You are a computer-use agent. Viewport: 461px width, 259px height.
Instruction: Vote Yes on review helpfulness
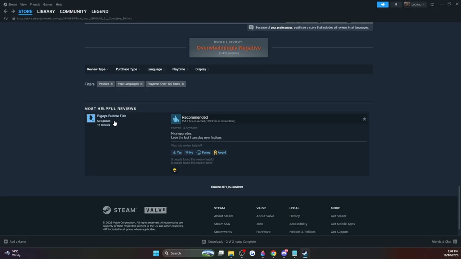[x=177, y=153]
